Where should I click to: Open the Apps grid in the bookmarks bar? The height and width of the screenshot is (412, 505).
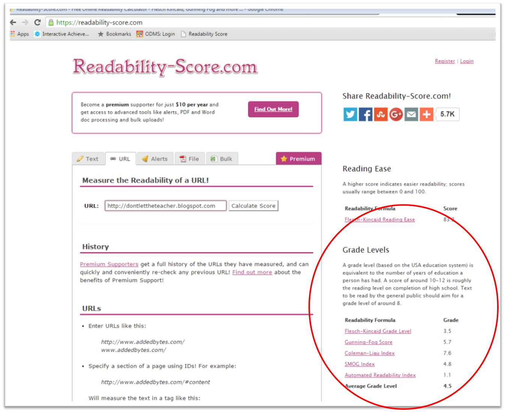(x=20, y=34)
